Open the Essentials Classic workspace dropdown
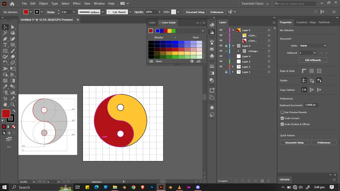The image size is (340, 191). coord(255,4)
